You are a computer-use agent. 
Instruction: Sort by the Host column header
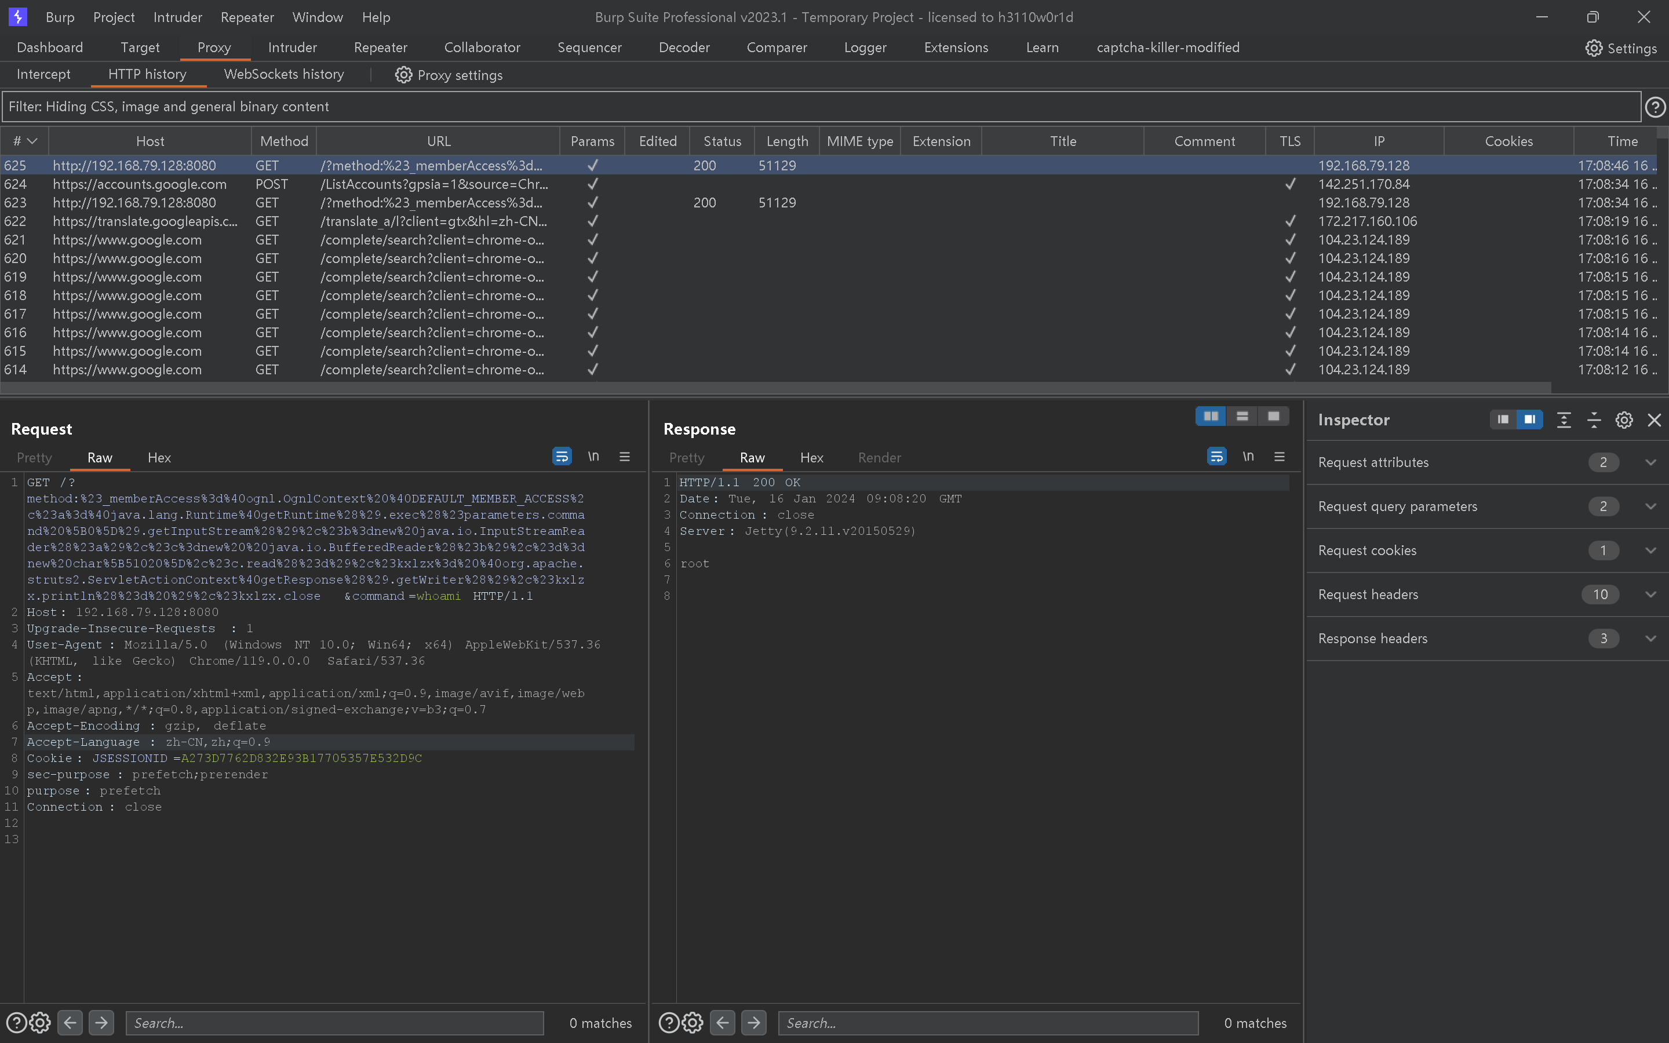150,141
